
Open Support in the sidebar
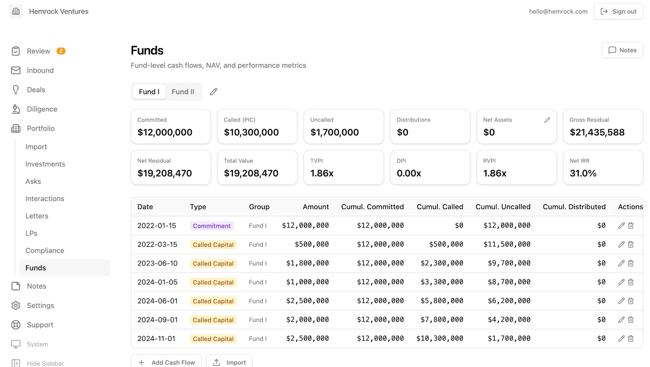pyautogui.click(x=40, y=325)
